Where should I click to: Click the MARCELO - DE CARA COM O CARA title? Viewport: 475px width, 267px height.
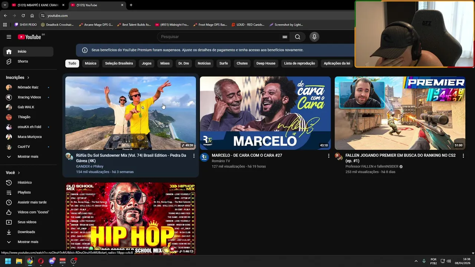tap(247, 155)
